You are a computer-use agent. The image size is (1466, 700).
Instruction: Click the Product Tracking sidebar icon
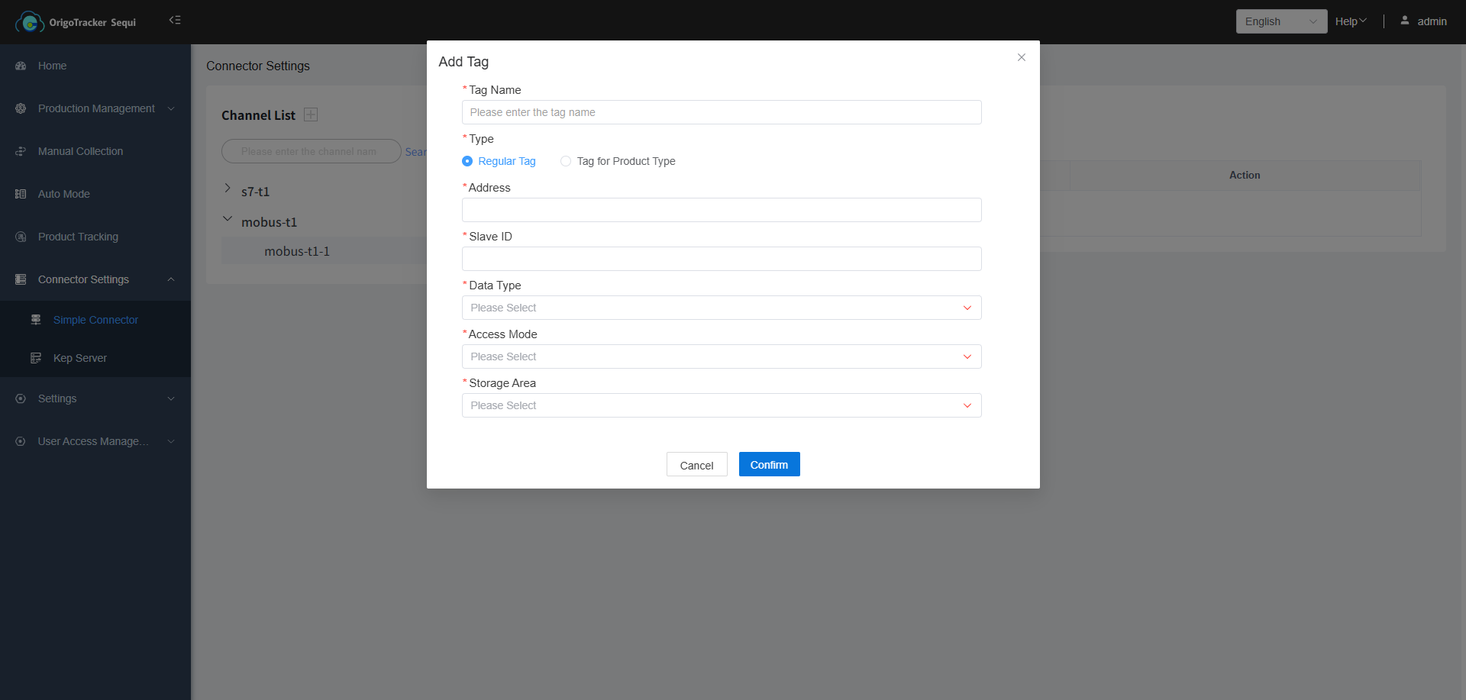click(x=21, y=237)
